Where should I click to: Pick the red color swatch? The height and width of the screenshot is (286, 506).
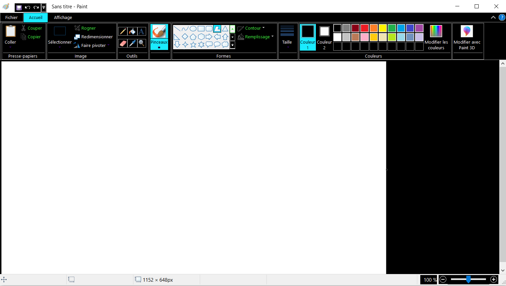coord(365,28)
